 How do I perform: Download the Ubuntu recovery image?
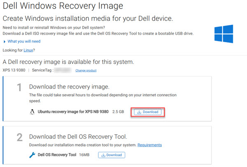pyautogui.click(x=148, y=112)
